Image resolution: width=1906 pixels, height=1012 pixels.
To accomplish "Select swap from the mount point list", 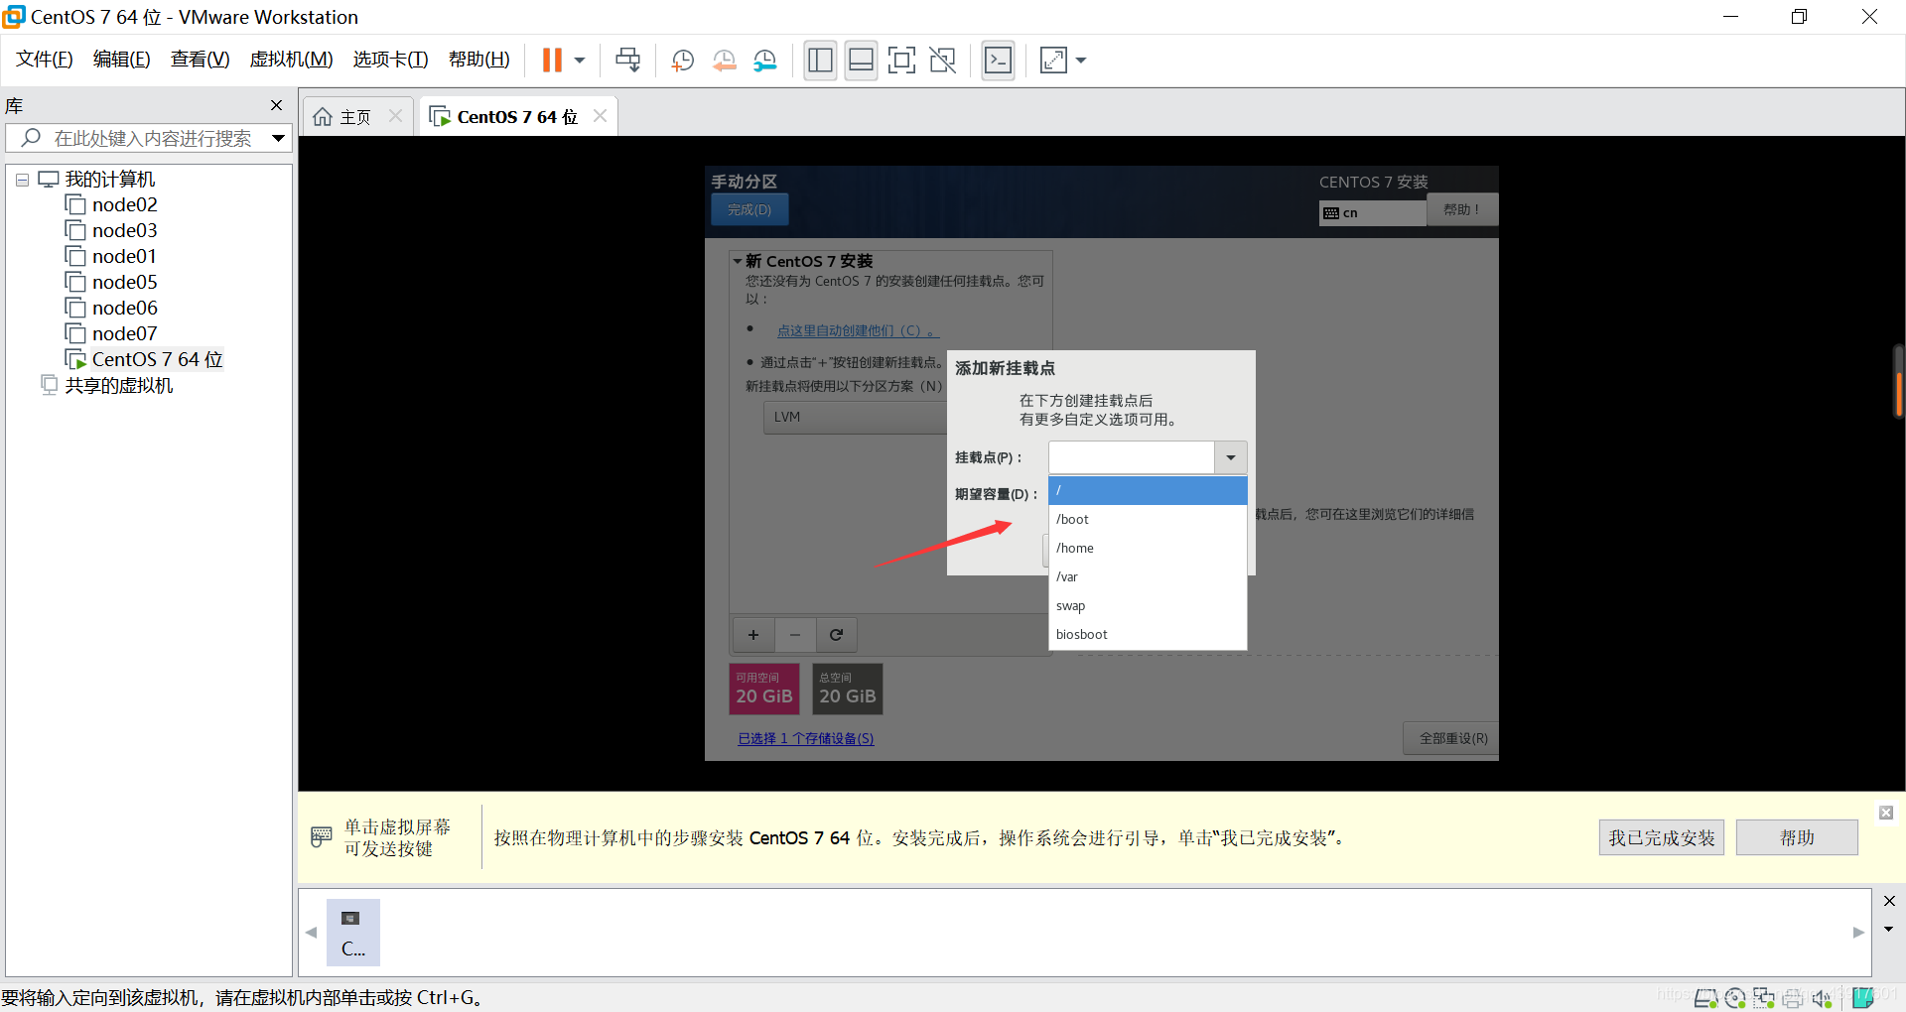I will click(x=1148, y=605).
